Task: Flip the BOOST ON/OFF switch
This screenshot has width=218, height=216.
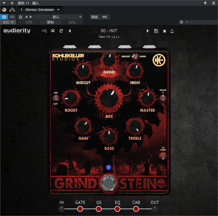Action: 56,98
